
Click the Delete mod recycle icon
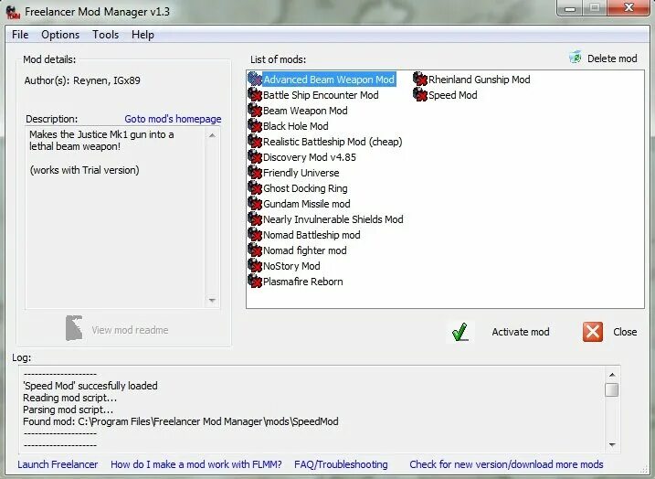click(576, 58)
